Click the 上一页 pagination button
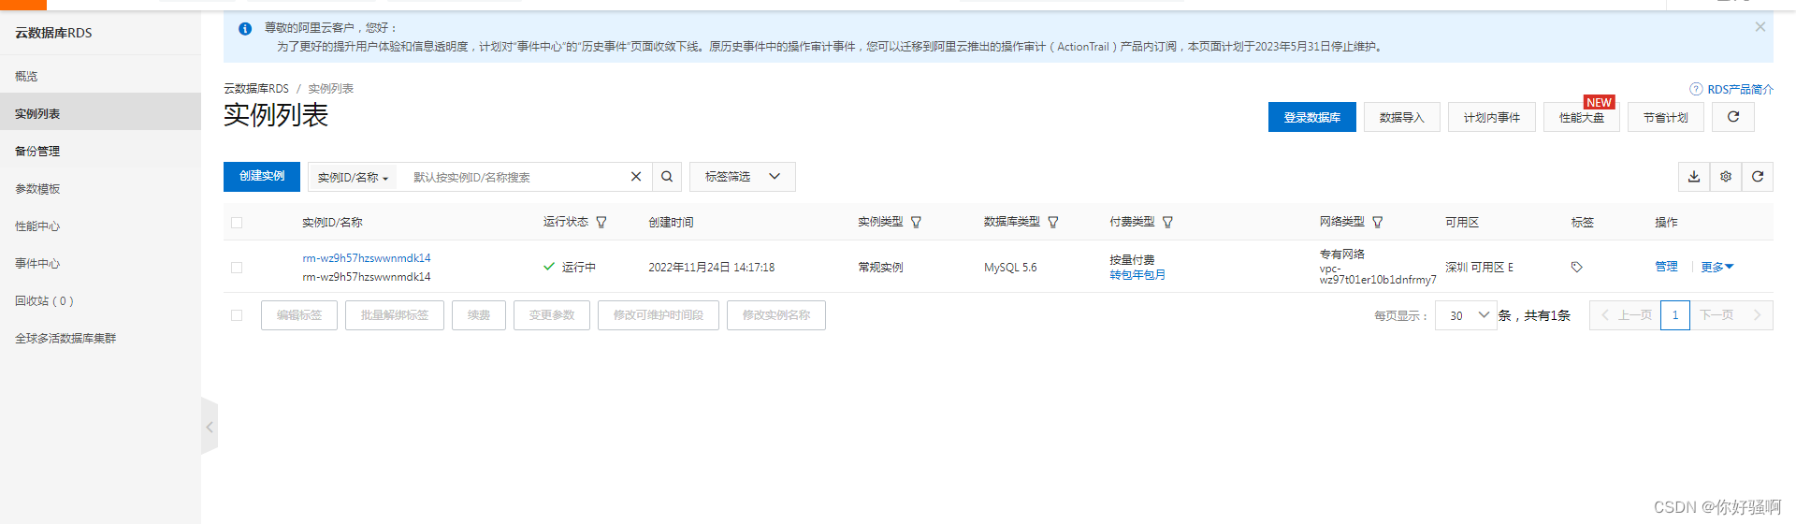The image size is (1796, 524). (x=1626, y=315)
